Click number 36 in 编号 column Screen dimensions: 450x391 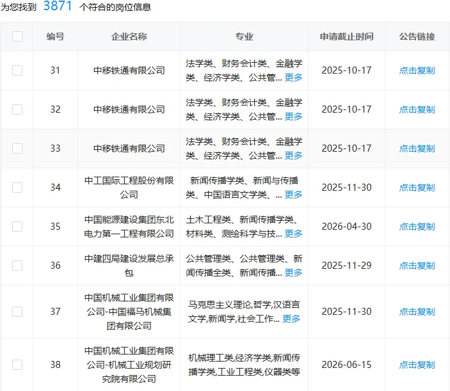tap(56, 266)
